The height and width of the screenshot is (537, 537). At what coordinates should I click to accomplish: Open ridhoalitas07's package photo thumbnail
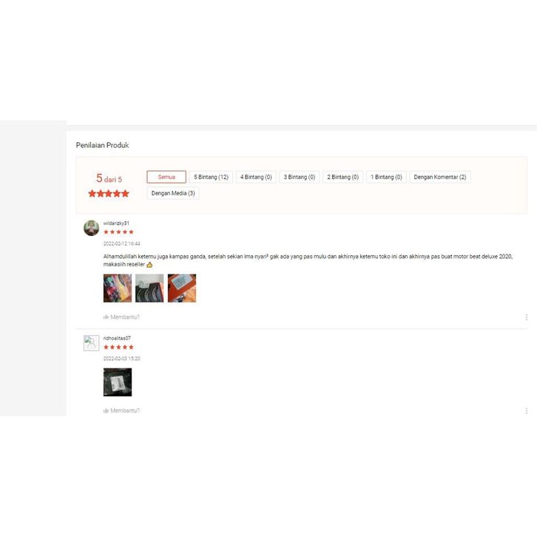[118, 382]
